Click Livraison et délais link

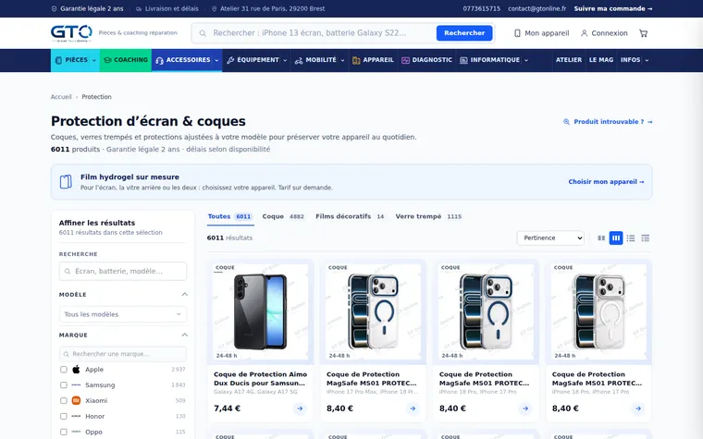coord(167,8)
